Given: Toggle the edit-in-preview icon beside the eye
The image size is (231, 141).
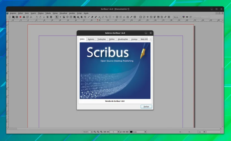Looking at the screenshot, I should 191,17.
